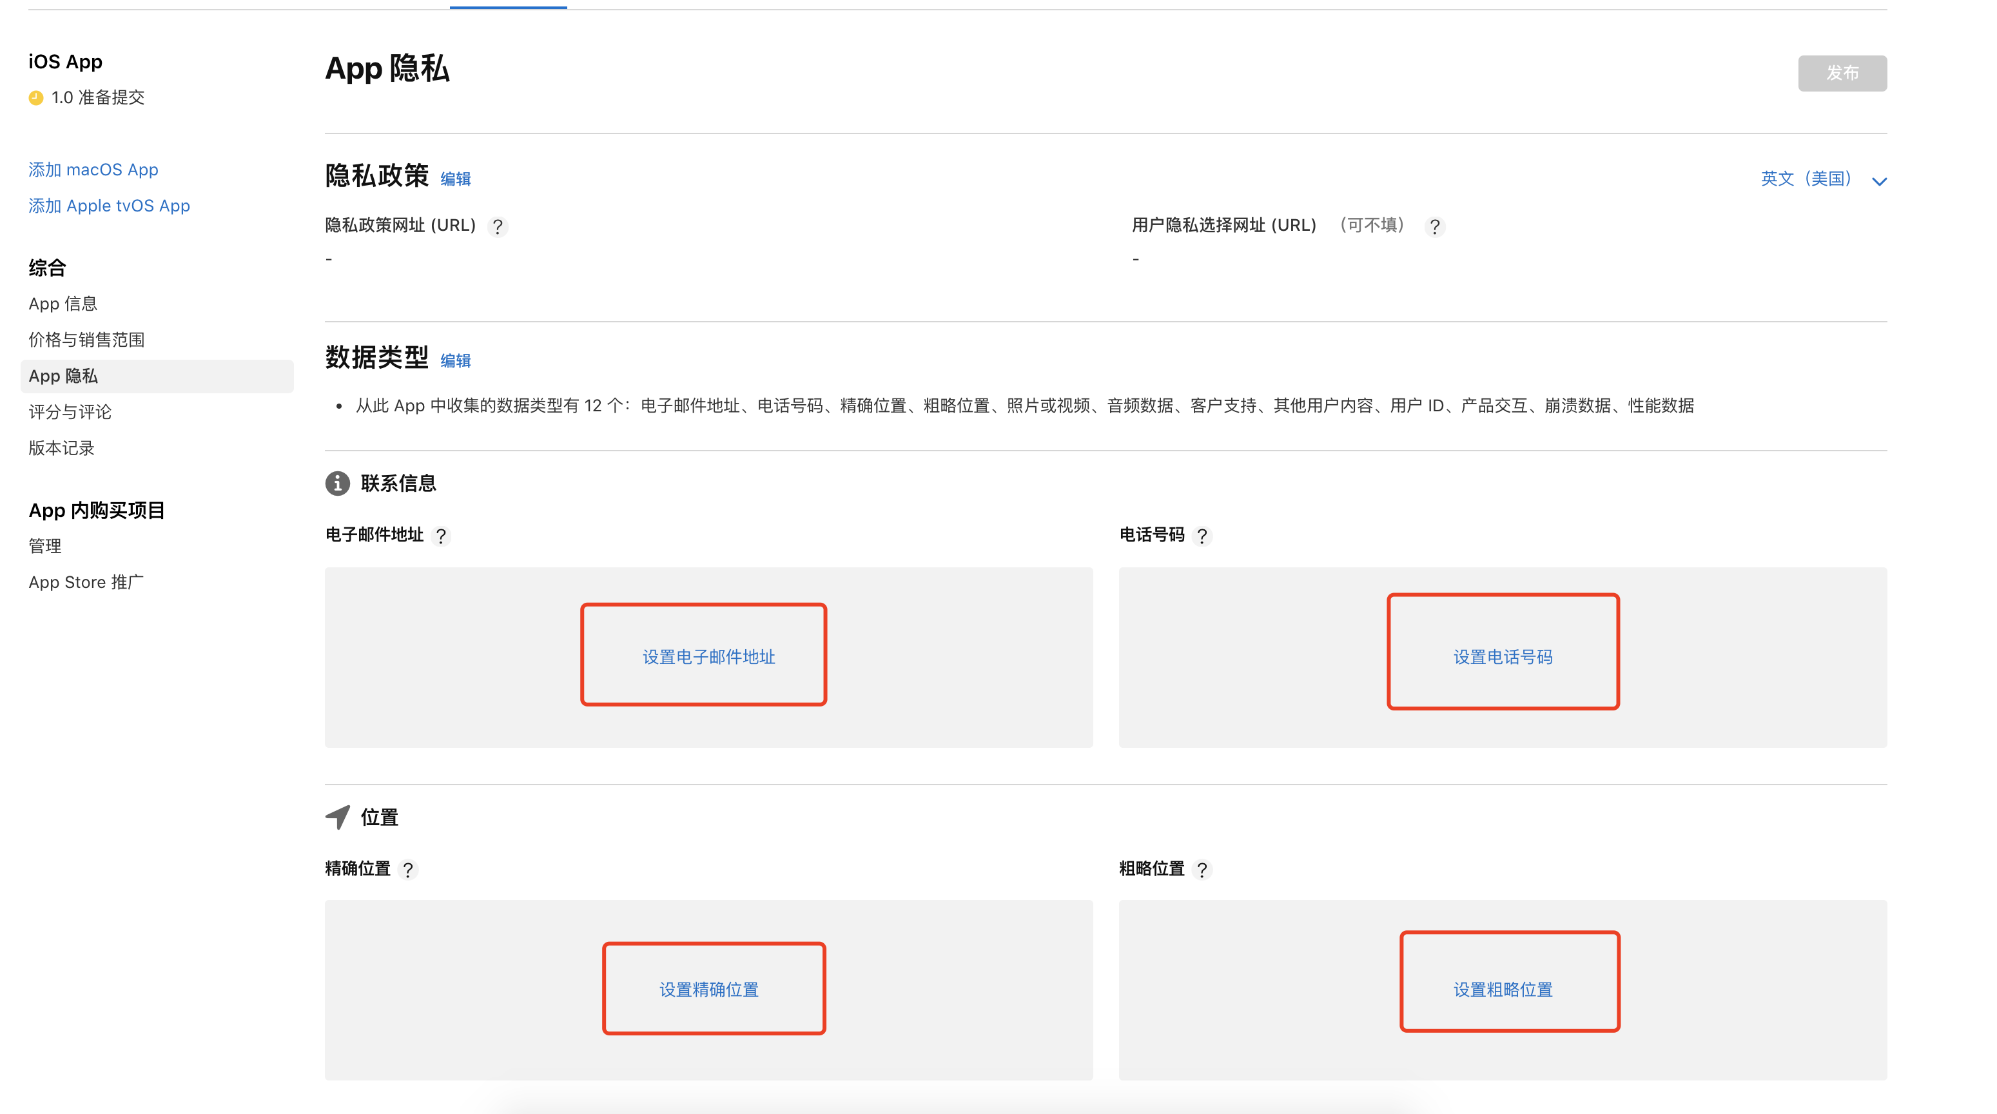Screen dimensions: 1997x1114
Task: Click the iOS App sidebar heading
Action: (65, 62)
